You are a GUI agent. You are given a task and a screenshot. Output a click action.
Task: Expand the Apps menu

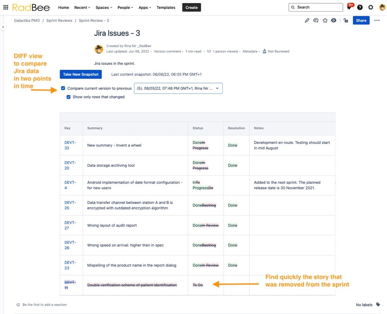click(145, 7)
